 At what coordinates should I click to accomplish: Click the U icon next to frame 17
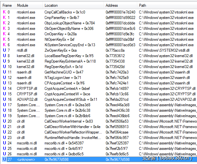click(x=4, y=105)
